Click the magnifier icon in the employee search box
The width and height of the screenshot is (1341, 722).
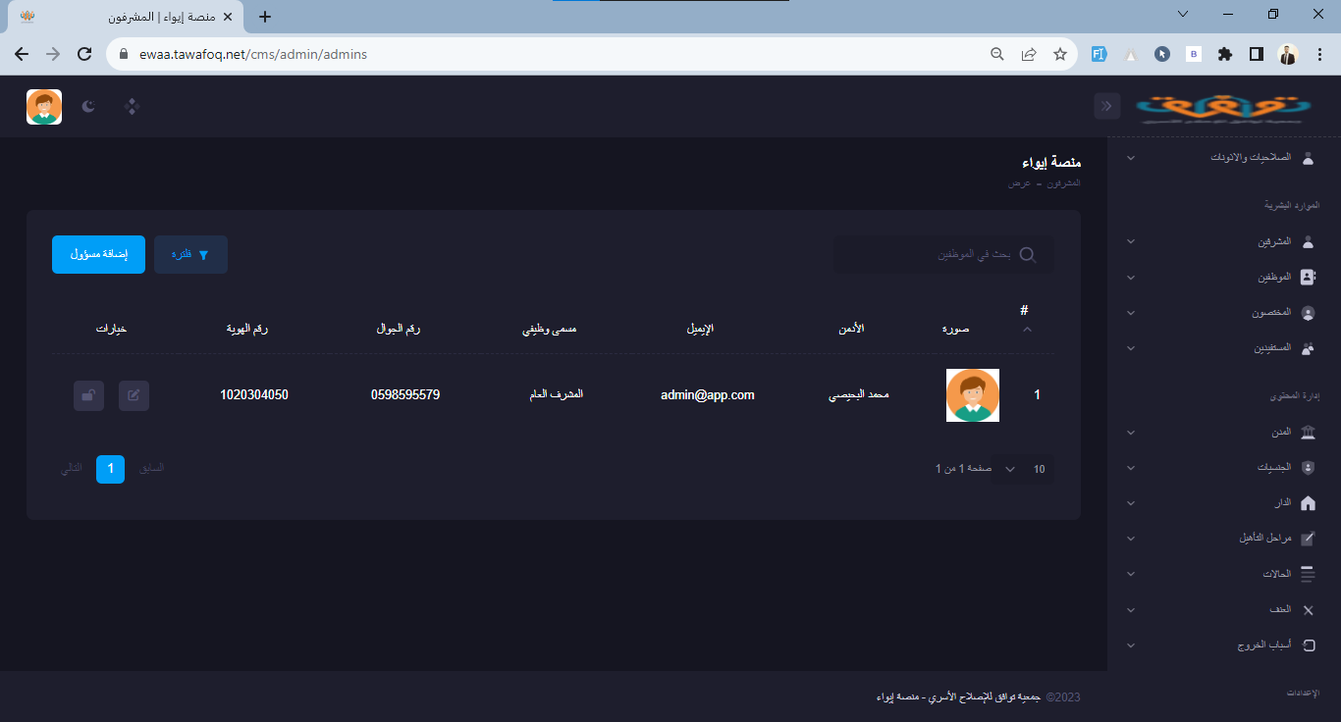pos(1027,255)
